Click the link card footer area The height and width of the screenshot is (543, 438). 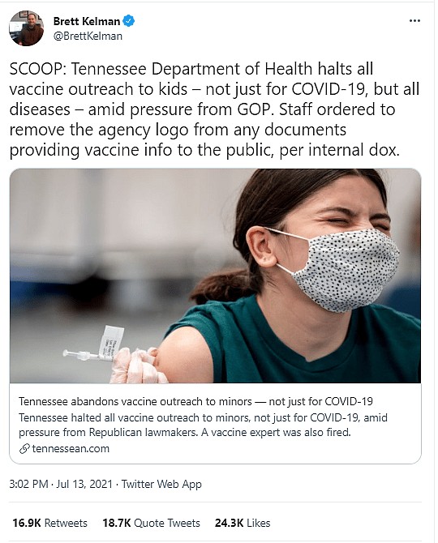[215, 423]
